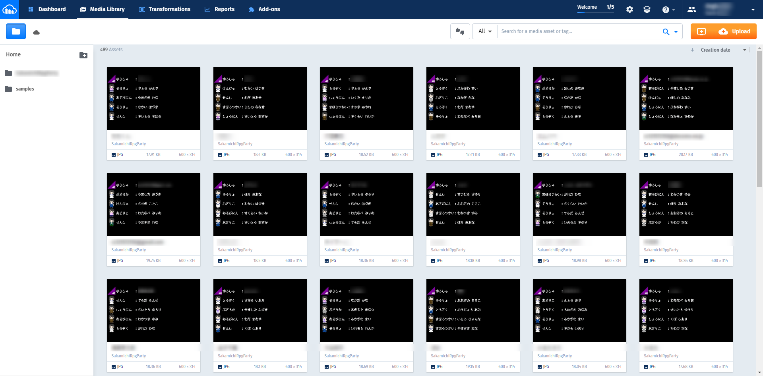Open Media Library upload widget icon

701,32
